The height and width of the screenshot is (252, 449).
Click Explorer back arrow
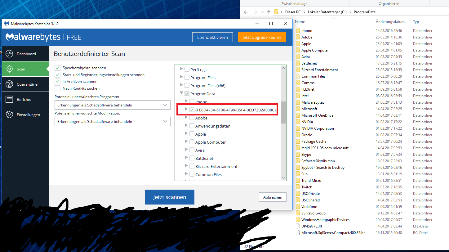pos(246,12)
